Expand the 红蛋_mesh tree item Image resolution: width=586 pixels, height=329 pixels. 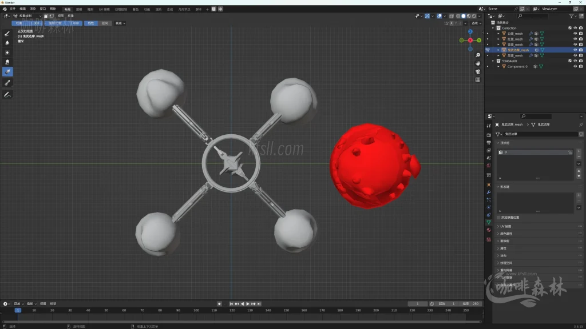[x=498, y=39]
